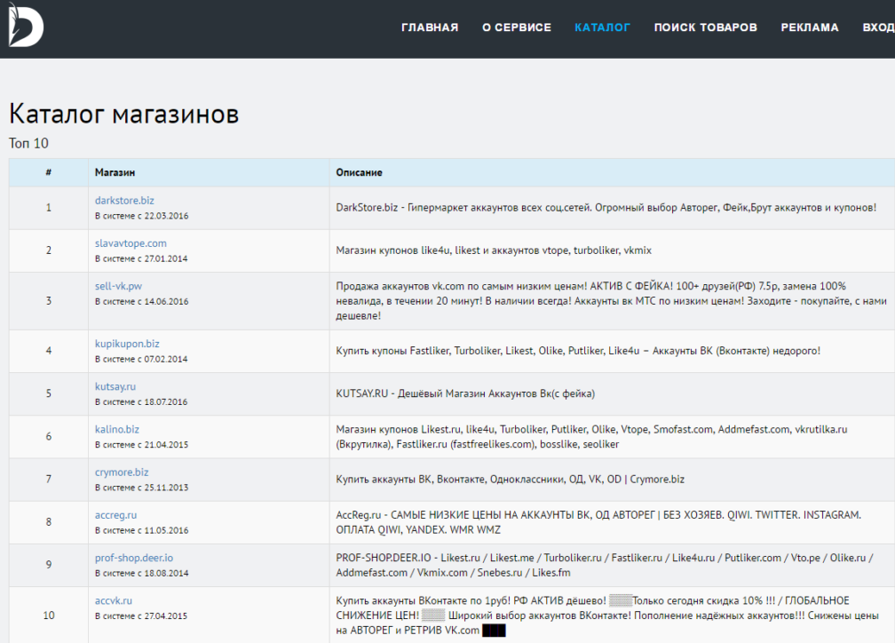Open the slavavtope.com shop link
This screenshot has height=643, width=895.
(x=131, y=243)
